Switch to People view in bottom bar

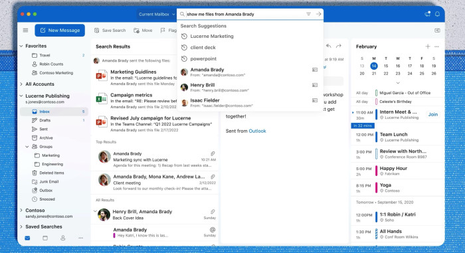[x=63, y=238]
